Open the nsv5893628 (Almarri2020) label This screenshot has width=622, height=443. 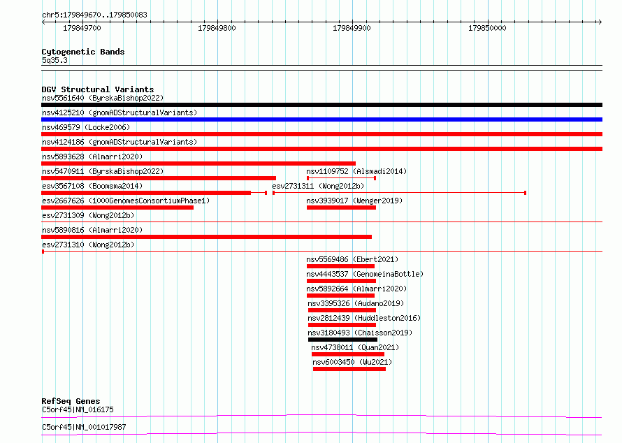[x=92, y=157]
